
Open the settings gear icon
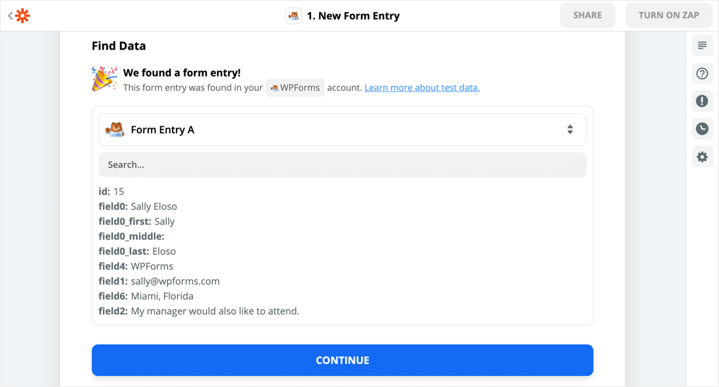click(702, 156)
